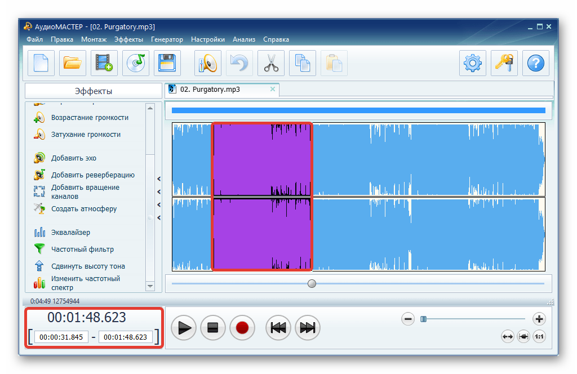Viewport: 577px width, 374px height.
Task: Open the Монтаж menu
Action: click(x=94, y=39)
